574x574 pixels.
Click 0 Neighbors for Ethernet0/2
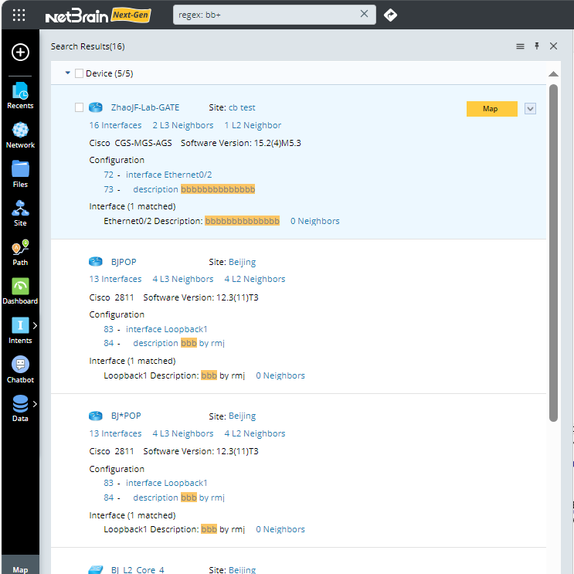[x=314, y=221]
